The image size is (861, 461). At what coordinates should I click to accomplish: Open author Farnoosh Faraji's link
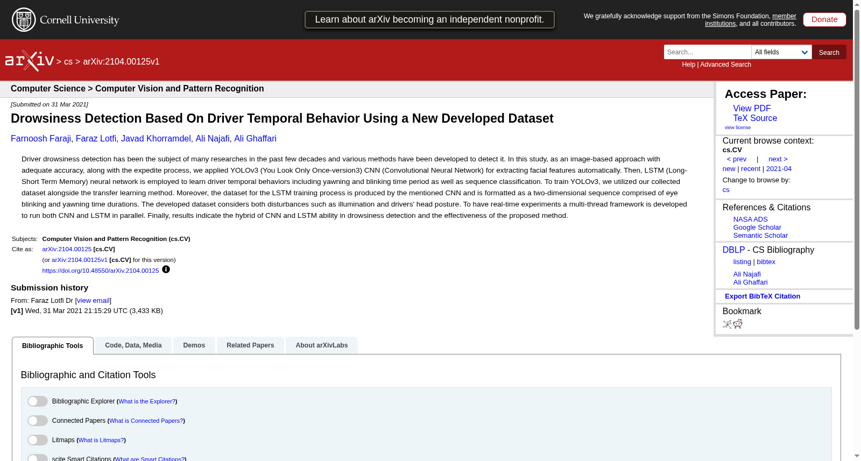pos(41,139)
